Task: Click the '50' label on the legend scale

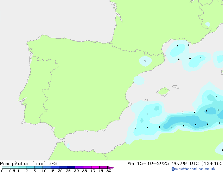Action: click(x=109, y=171)
